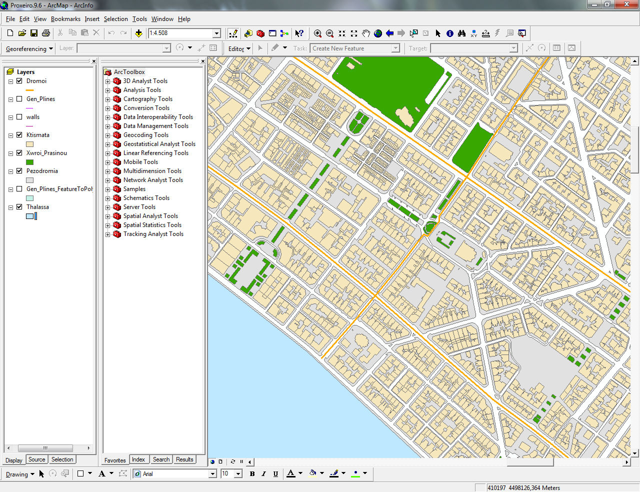Enable the Gen_Plines layer checkbox
The height and width of the screenshot is (492, 640).
(19, 98)
